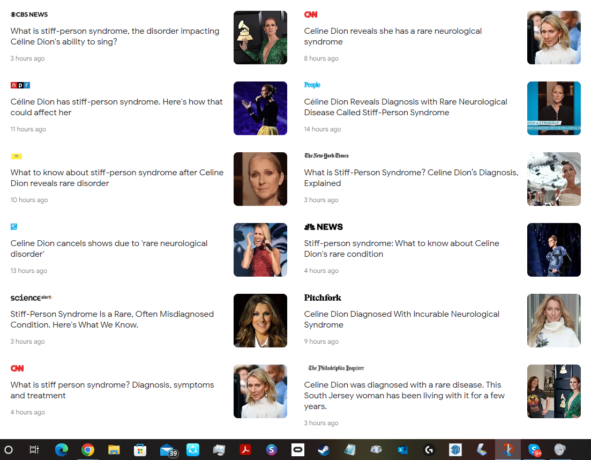Open Adobe Acrobat Reader from taskbar
The image size is (591, 460).
tap(245, 449)
